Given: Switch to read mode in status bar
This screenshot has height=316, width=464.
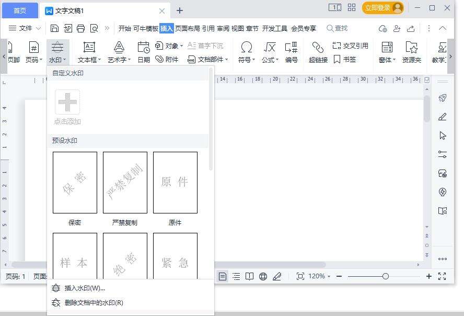Looking at the screenshot, I should [x=250, y=276].
